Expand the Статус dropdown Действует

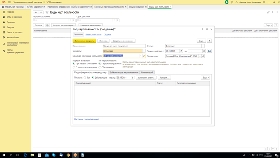pyautogui.click(x=203, y=46)
